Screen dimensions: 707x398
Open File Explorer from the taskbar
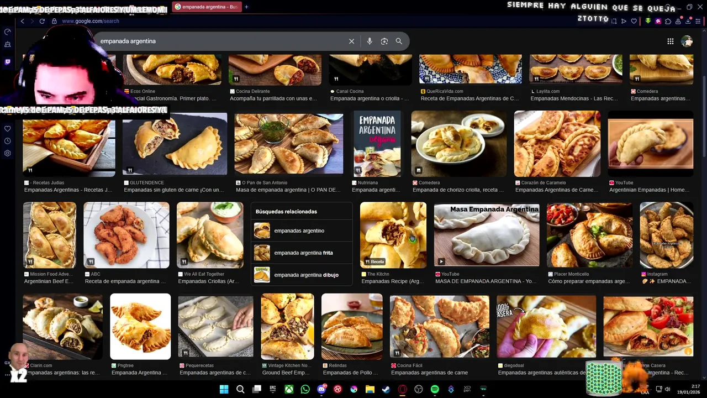pyautogui.click(x=370, y=389)
